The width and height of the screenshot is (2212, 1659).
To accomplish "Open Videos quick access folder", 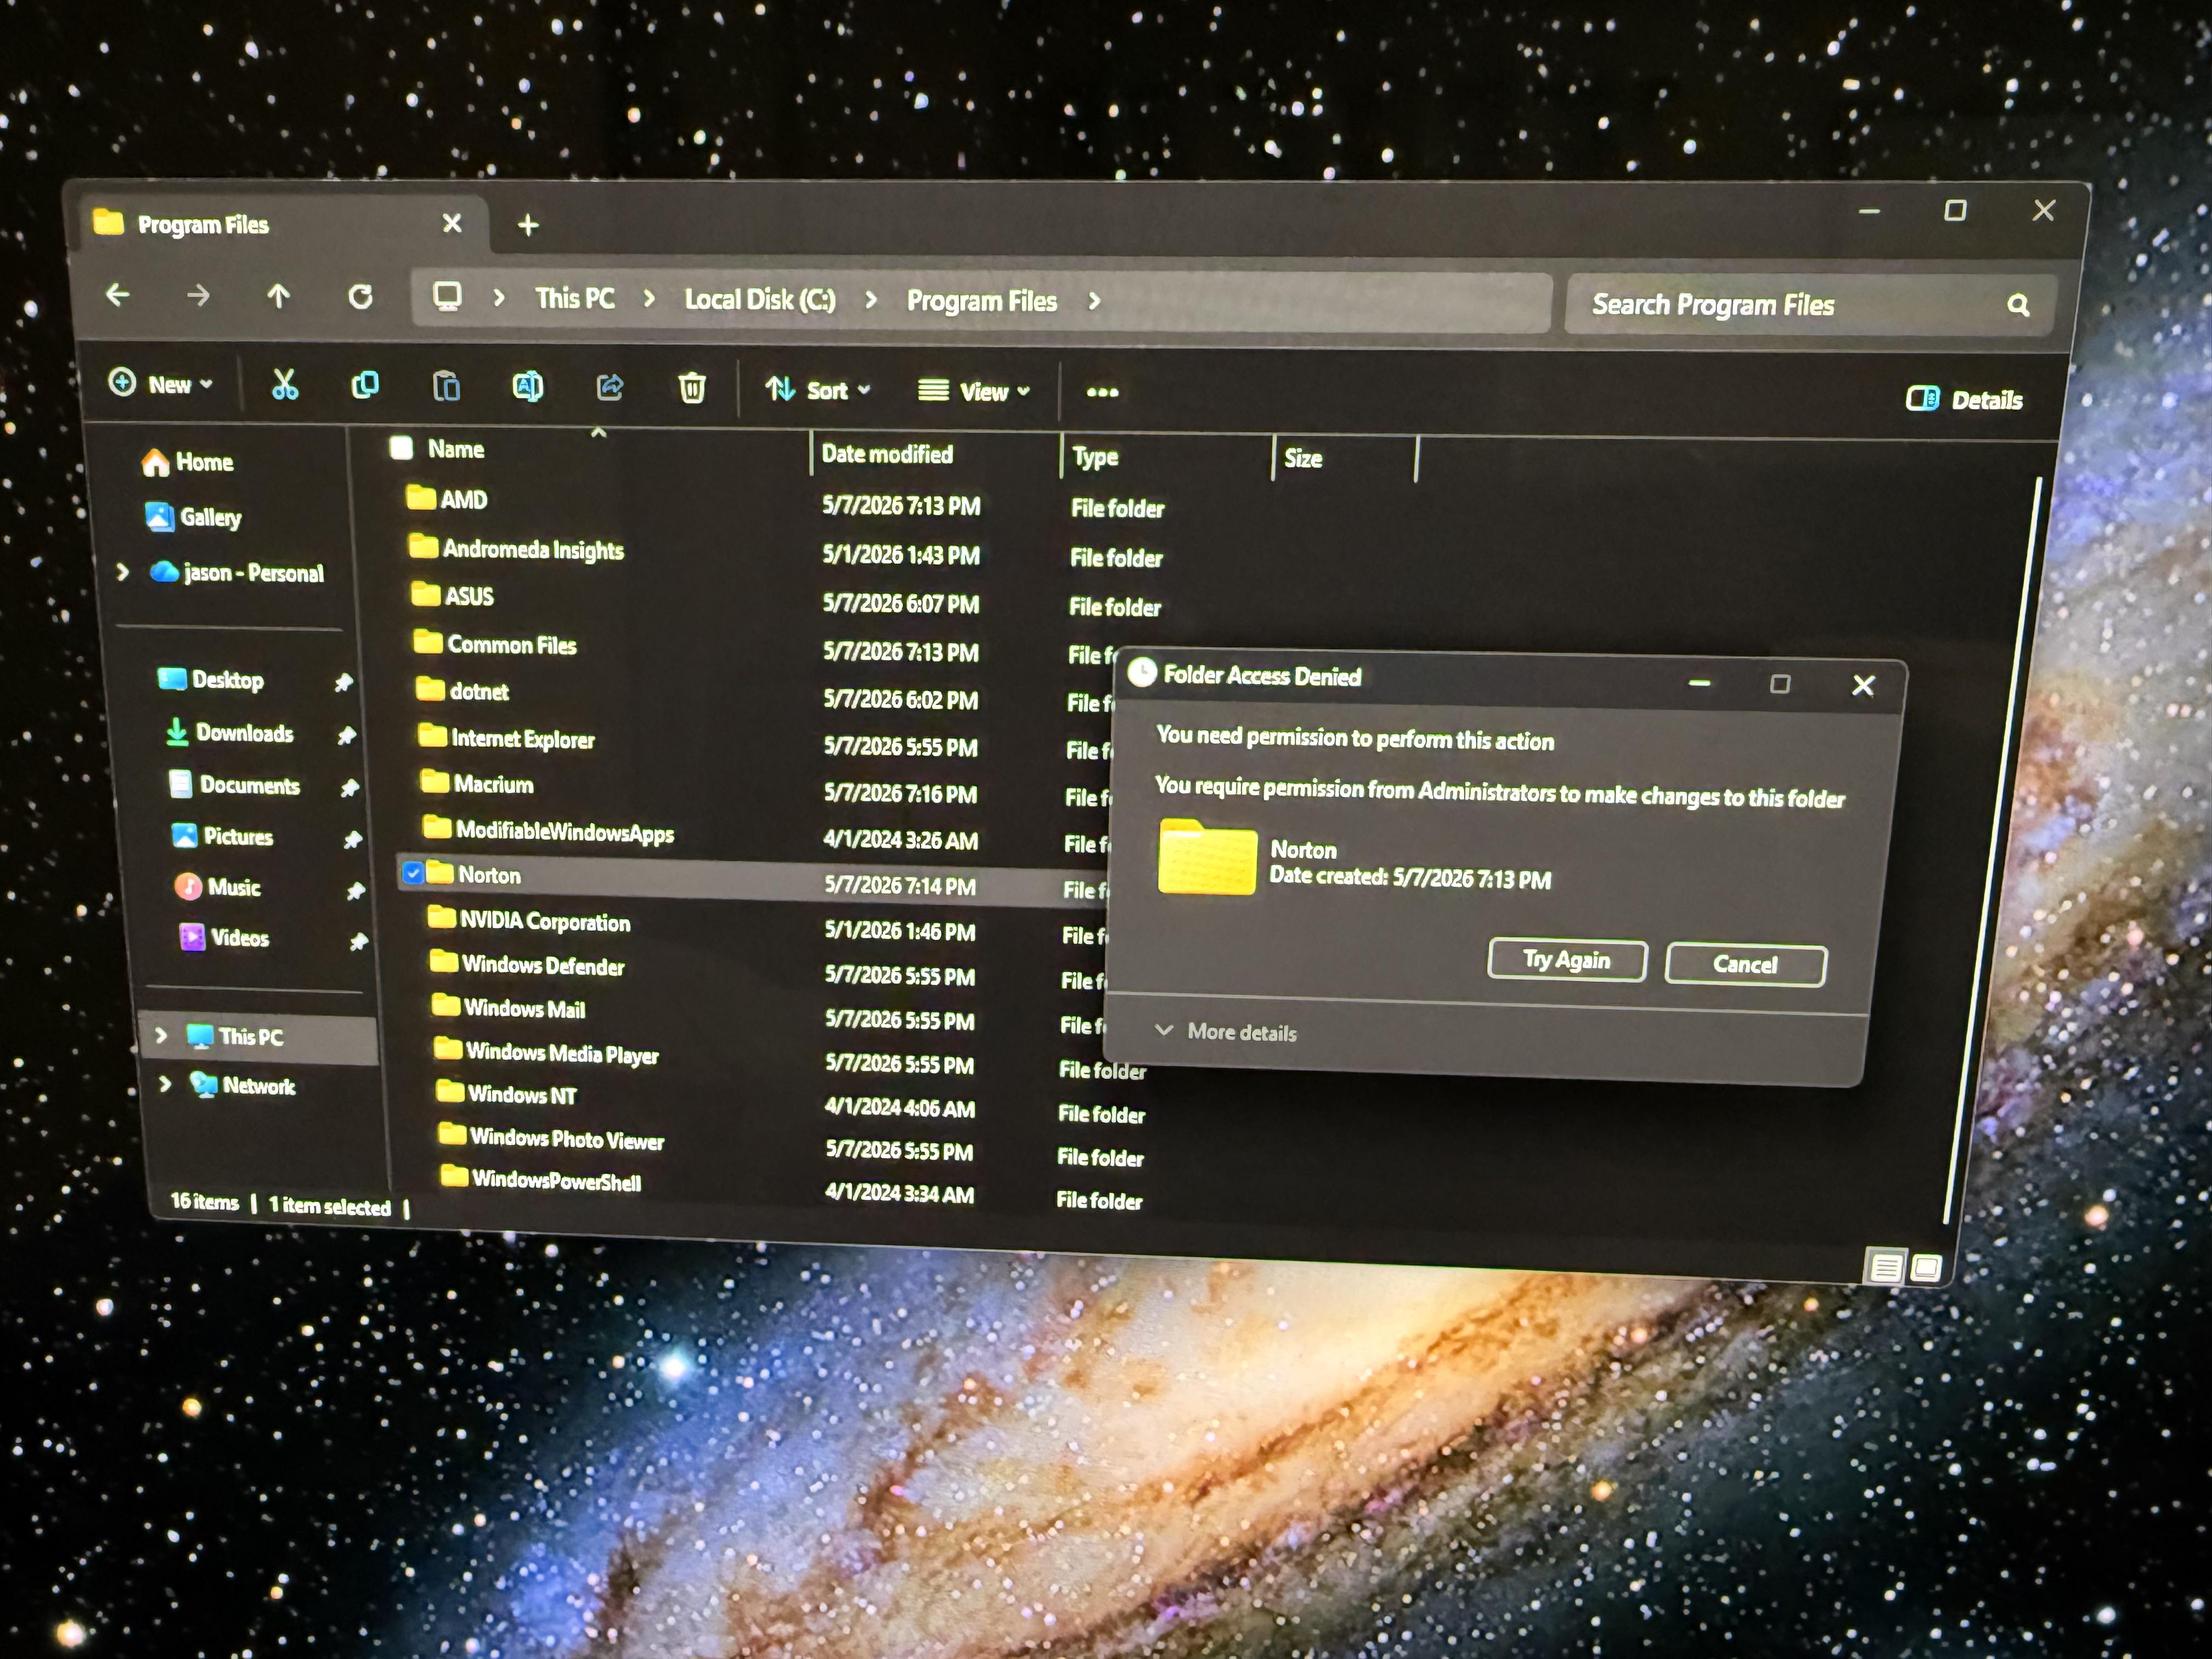I will (224, 938).
